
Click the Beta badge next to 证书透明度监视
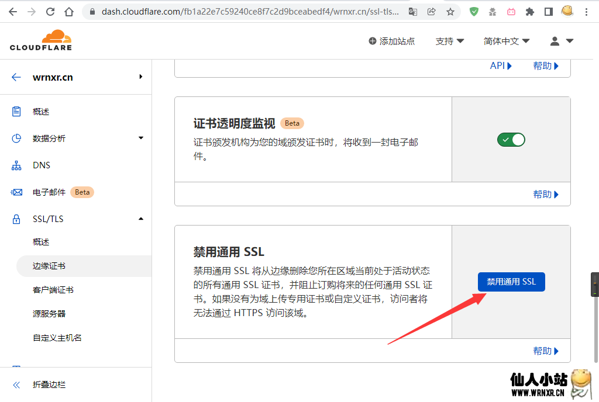pyautogui.click(x=292, y=123)
